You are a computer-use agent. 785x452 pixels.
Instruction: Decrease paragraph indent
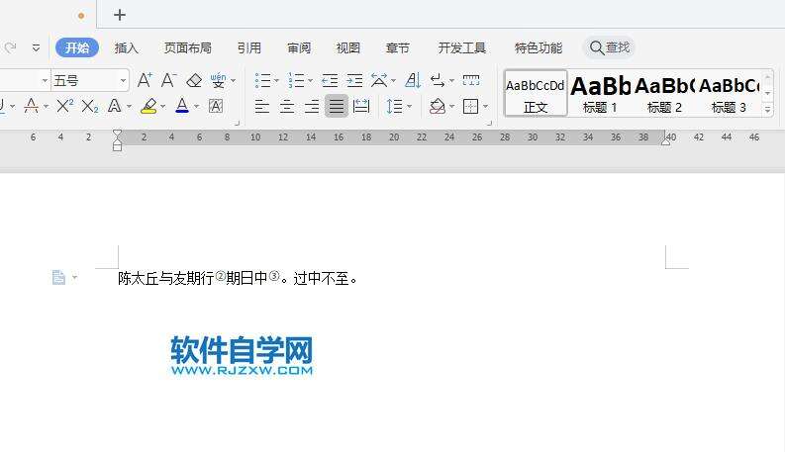[330, 80]
